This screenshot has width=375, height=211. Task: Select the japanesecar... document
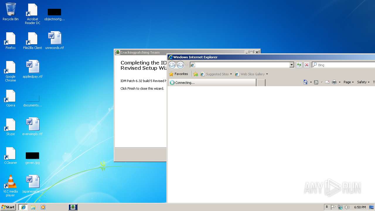tap(33, 184)
